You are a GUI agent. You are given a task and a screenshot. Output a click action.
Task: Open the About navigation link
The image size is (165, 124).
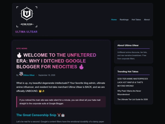click(x=147, y=20)
